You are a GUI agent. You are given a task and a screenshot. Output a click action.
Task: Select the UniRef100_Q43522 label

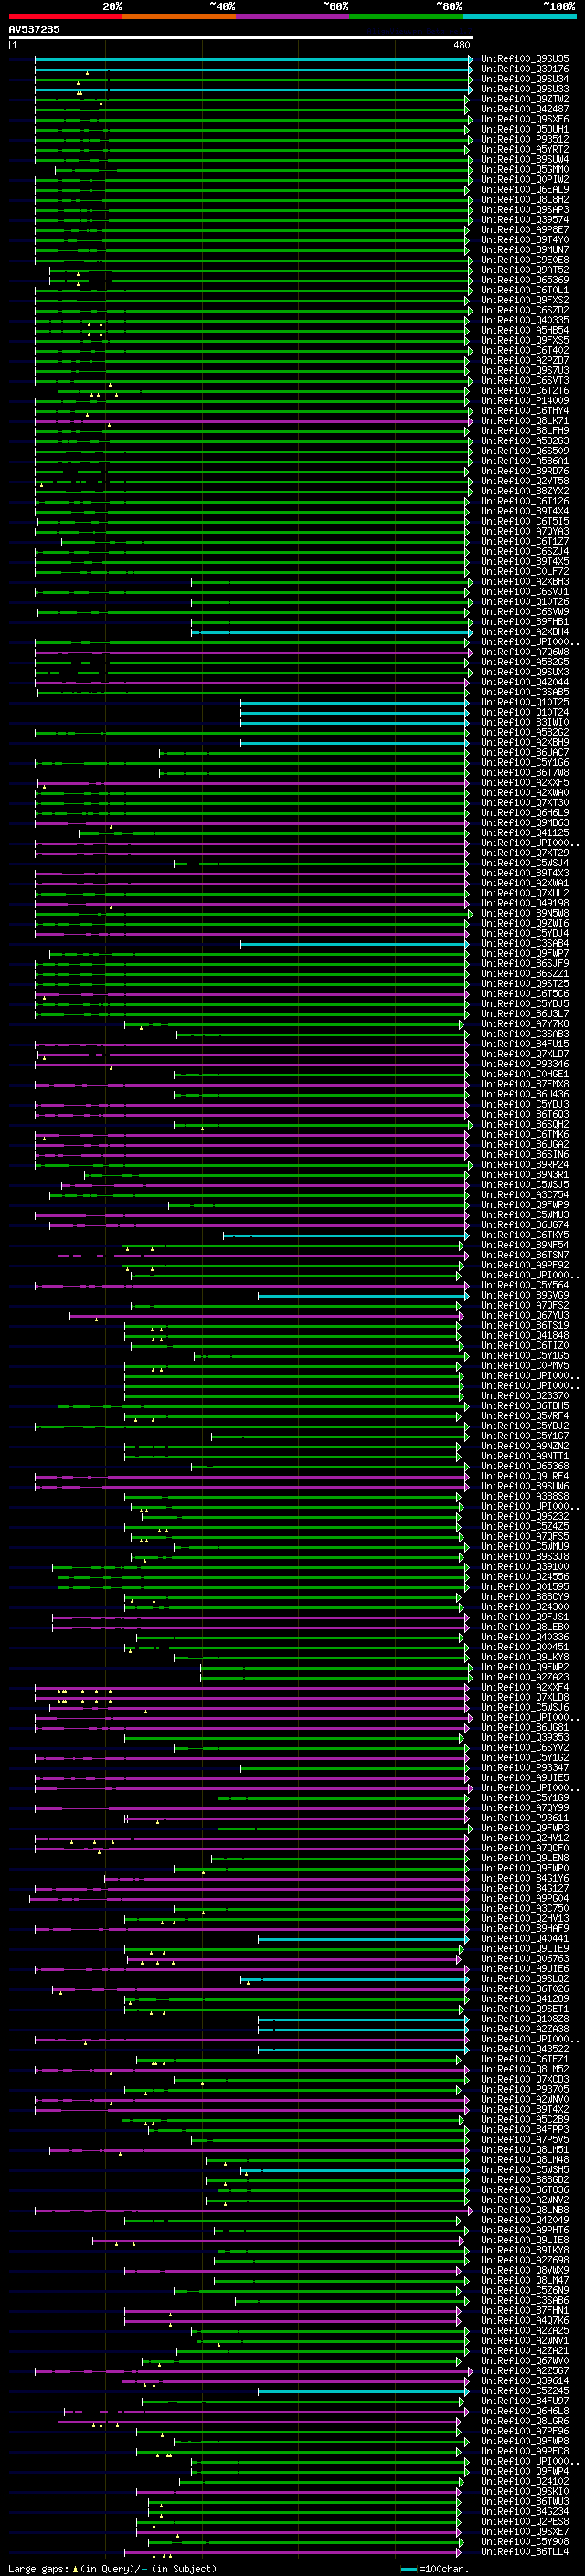point(525,2049)
